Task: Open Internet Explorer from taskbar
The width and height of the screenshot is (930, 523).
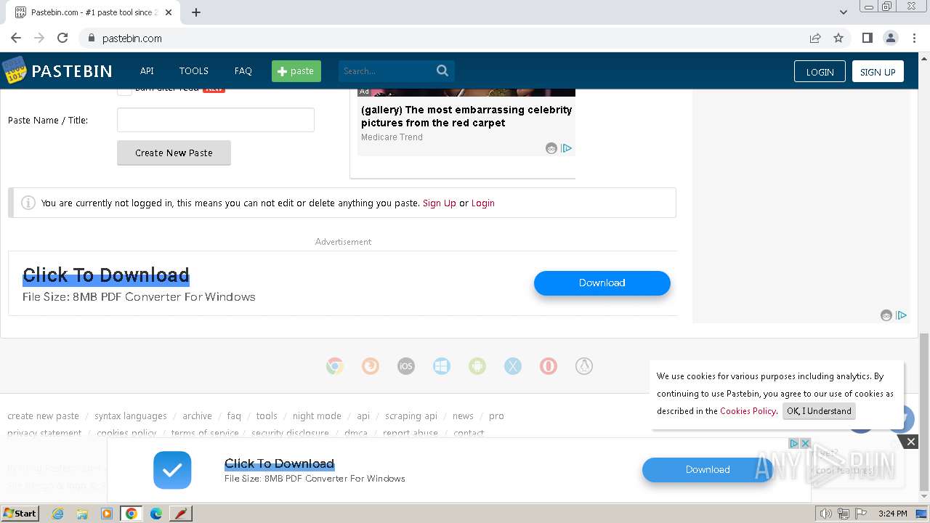Action: [x=57, y=514]
